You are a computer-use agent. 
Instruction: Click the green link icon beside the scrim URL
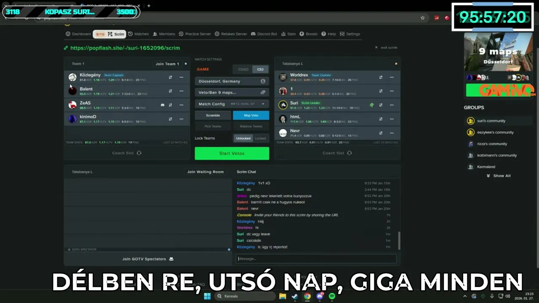tap(66, 48)
